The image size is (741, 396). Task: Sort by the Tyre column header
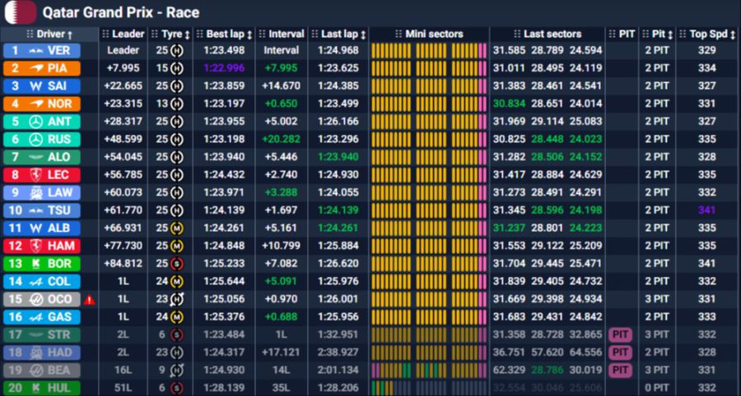(x=170, y=35)
